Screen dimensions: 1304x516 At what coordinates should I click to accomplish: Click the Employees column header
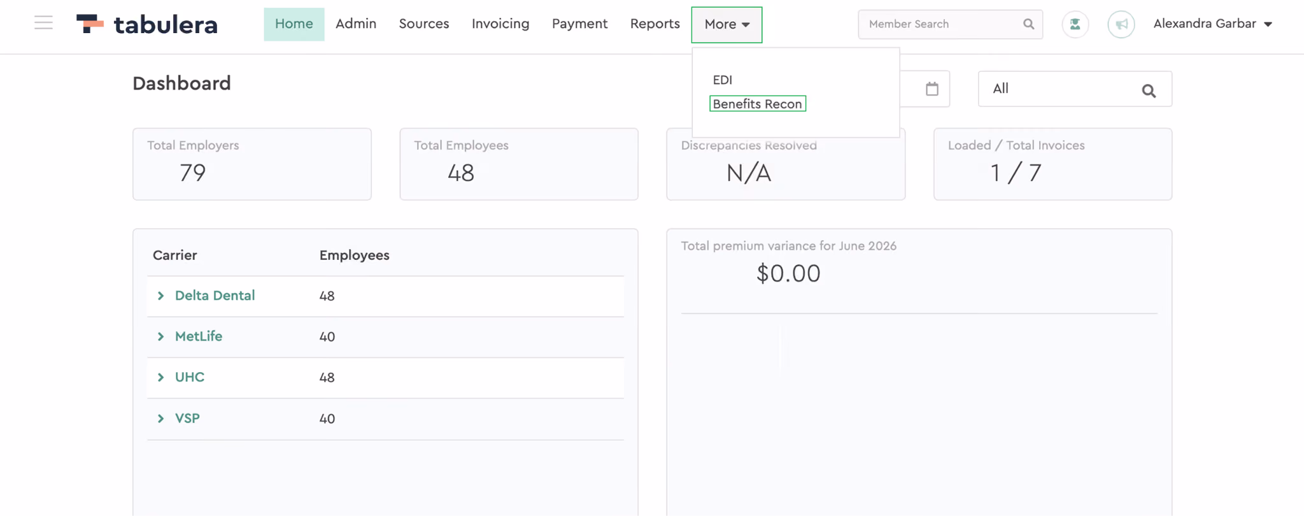pos(355,255)
